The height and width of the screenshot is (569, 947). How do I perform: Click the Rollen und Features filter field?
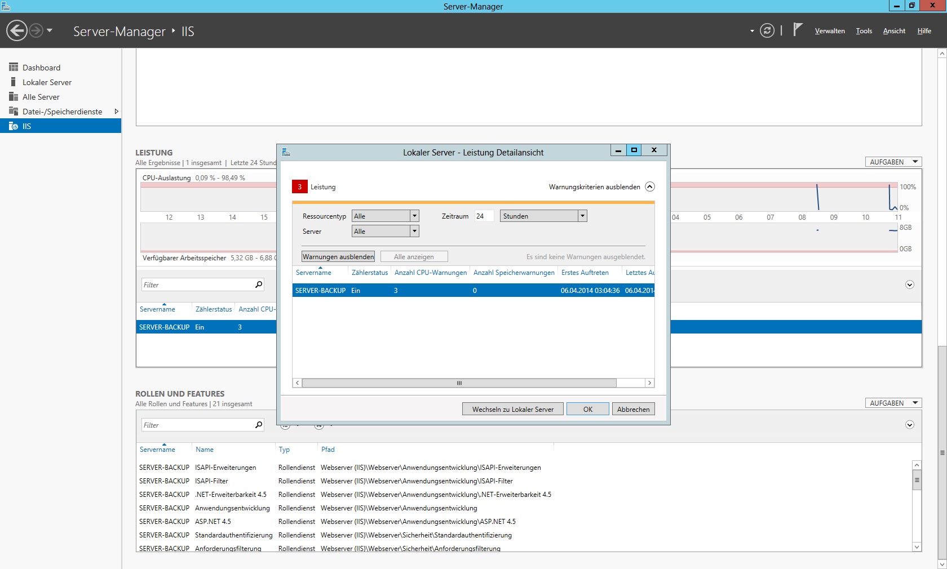(x=197, y=425)
